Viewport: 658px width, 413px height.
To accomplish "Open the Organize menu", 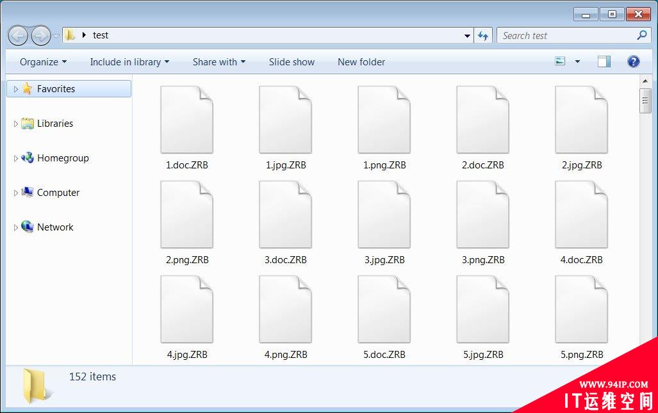I will point(43,62).
